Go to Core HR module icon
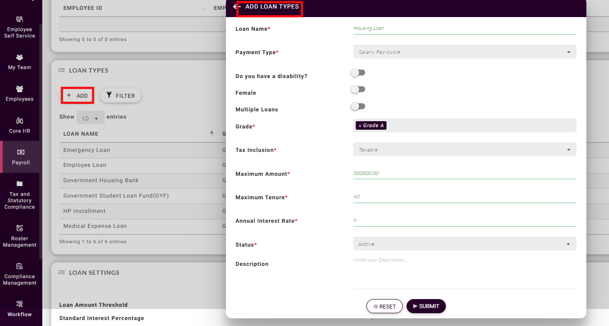This screenshot has height=326, width=609. (x=20, y=121)
